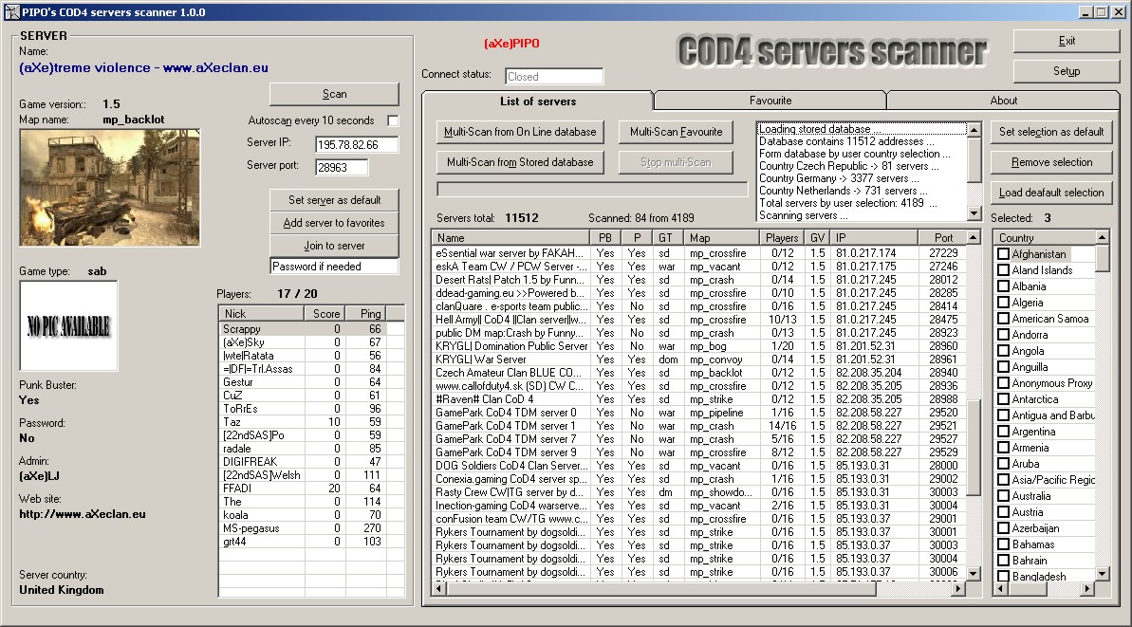Check the American Samoa country checkbox
1132x627 pixels.
click(1003, 318)
